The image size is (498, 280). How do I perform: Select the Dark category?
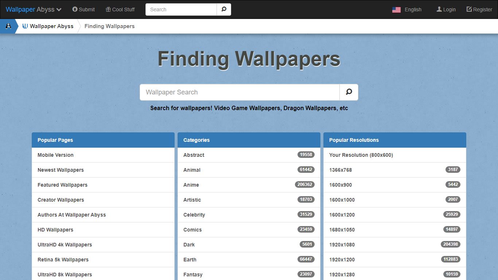pyautogui.click(x=249, y=245)
